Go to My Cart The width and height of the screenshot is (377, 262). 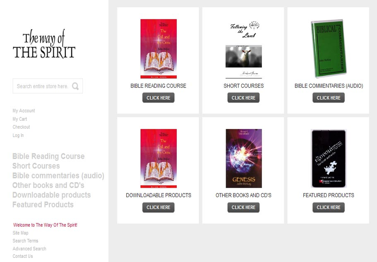(20, 119)
